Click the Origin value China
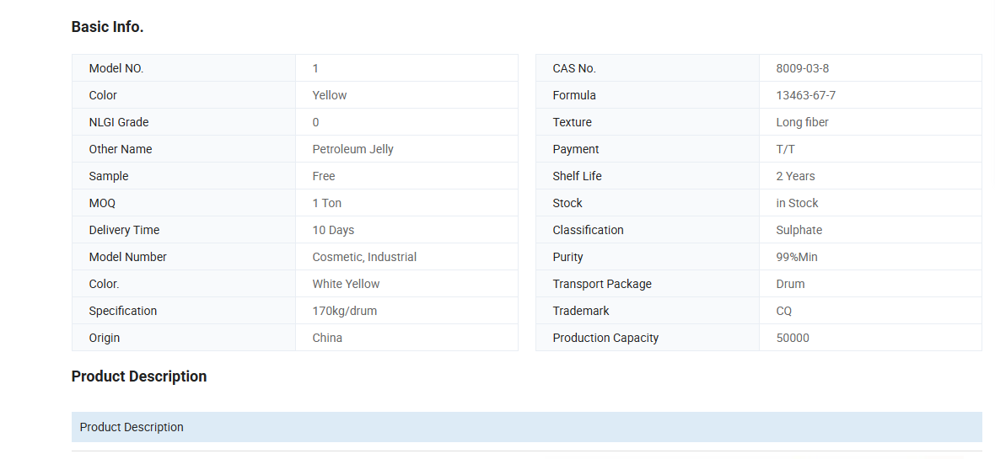Screen dimensions: 995x459 [327, 338]
